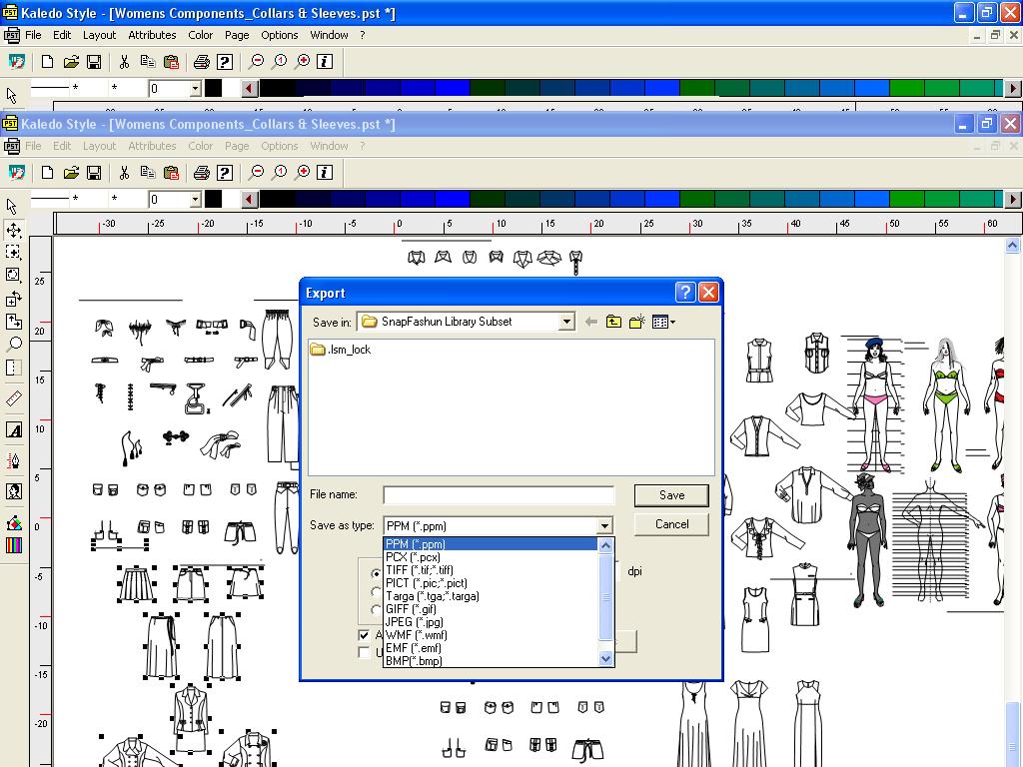
Task: Select the ruler measure tool
Action: (x=13, y=398)
